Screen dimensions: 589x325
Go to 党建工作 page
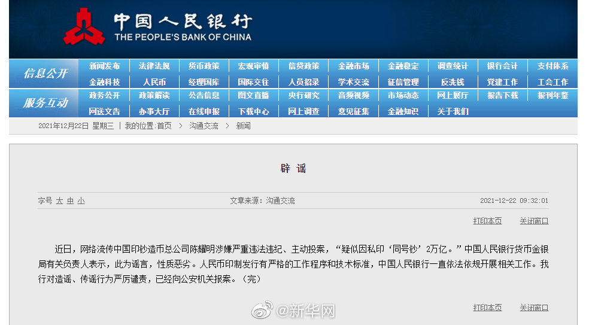[x=503, y=82]
